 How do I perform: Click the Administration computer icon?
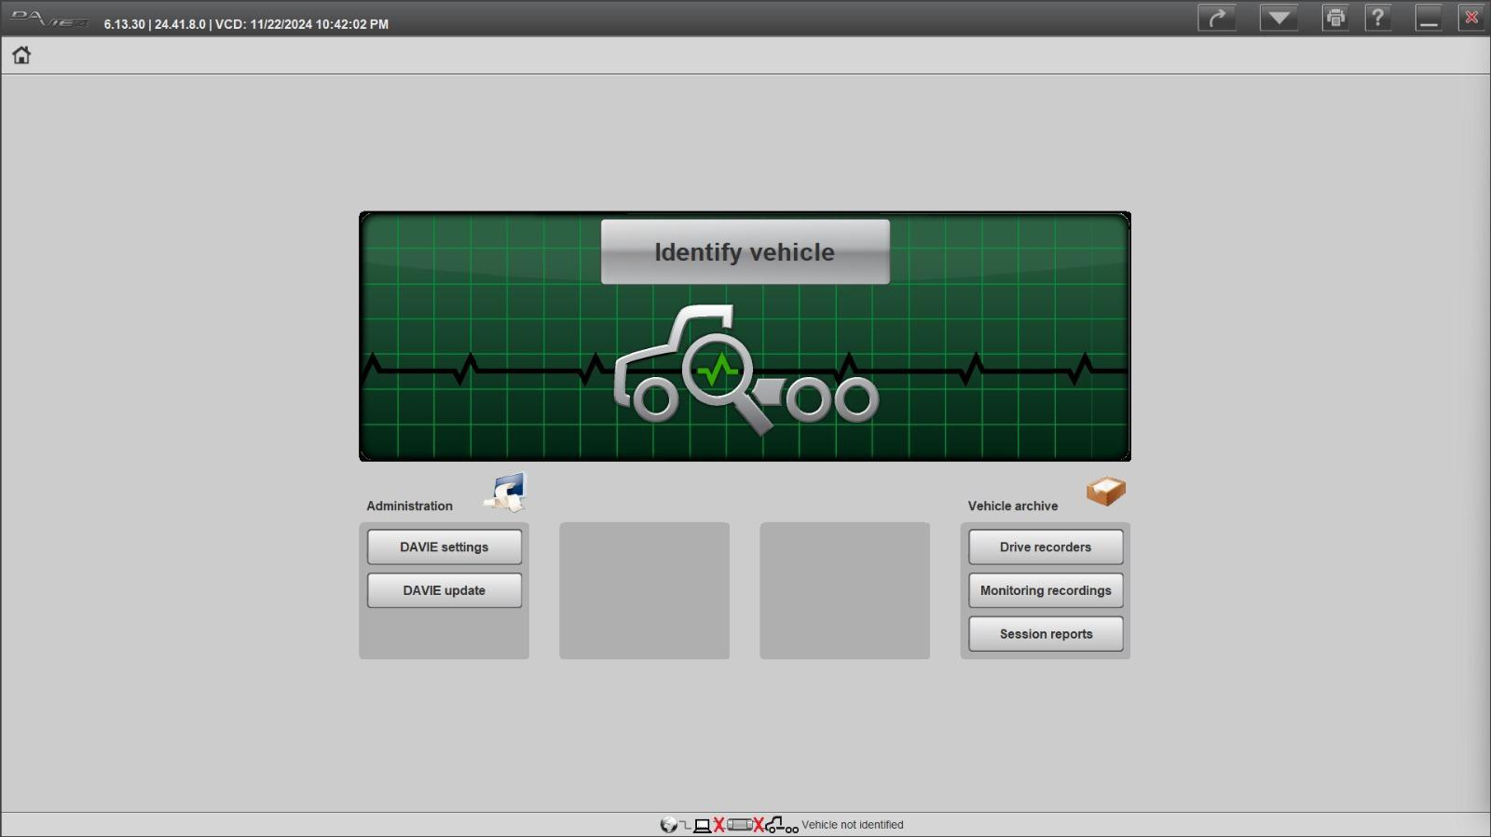(506, 492)
